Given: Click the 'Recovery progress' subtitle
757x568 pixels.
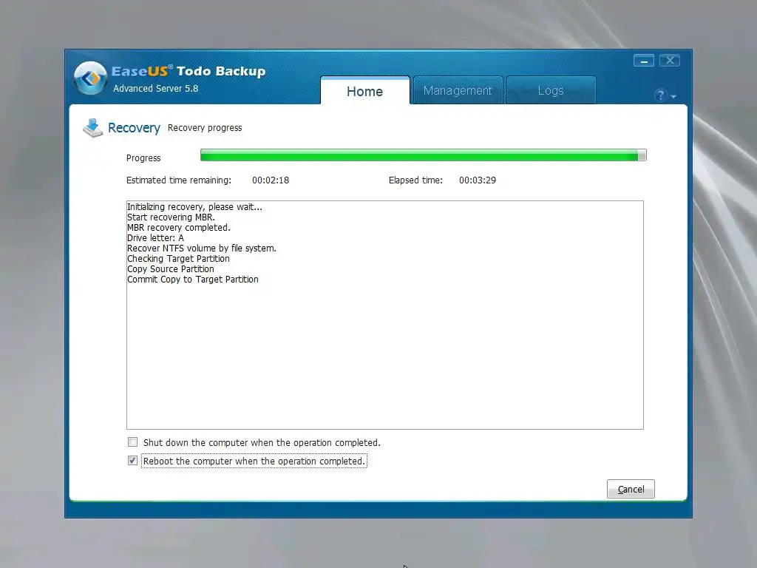Looking at the screenshot, I should pyautogui.click(x=205, y=128).
